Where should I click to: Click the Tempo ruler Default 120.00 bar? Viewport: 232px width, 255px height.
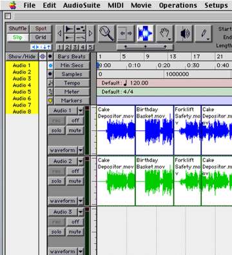pyautogui.click(x=164, y=83)
